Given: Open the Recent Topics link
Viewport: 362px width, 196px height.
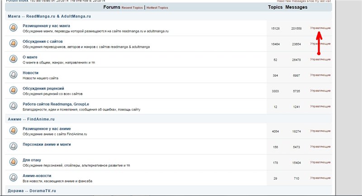Looking at the screenshot, I should (132, 8).
